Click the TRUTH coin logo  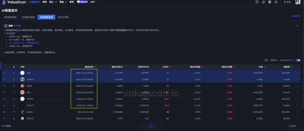[x=23, y=105]
